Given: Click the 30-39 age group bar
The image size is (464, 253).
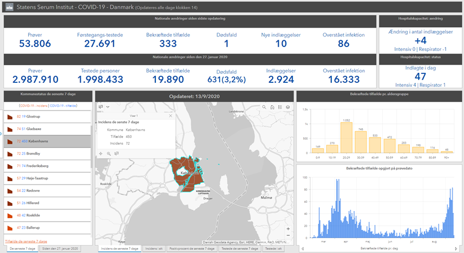Looking at the screenshot, I should tap(361, 142).
